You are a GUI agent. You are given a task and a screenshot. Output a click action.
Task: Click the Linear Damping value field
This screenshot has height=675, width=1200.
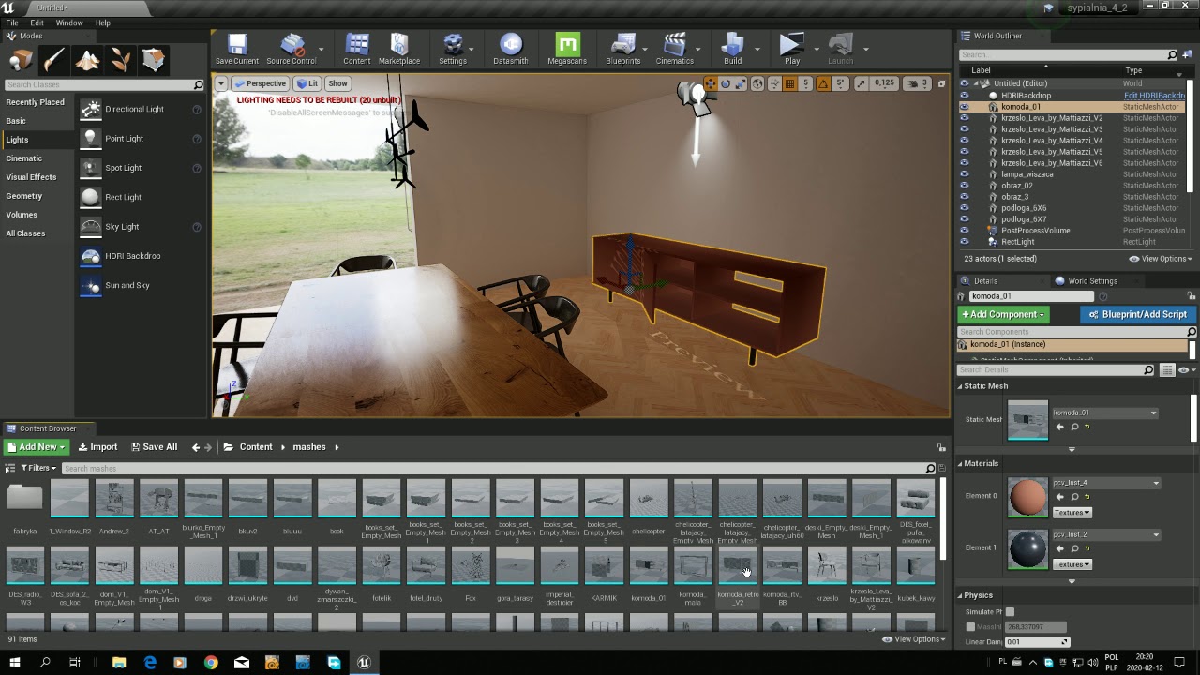click(x=1037, y=642)
